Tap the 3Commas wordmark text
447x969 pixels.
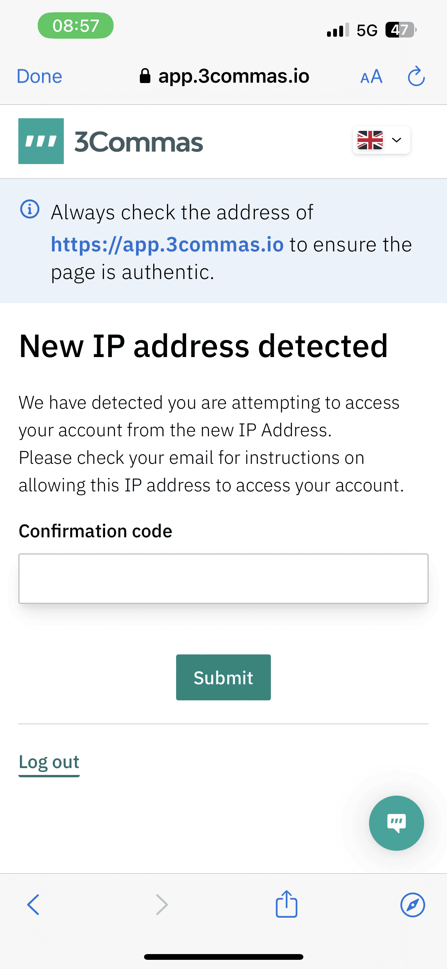click(x=139, y=142)
